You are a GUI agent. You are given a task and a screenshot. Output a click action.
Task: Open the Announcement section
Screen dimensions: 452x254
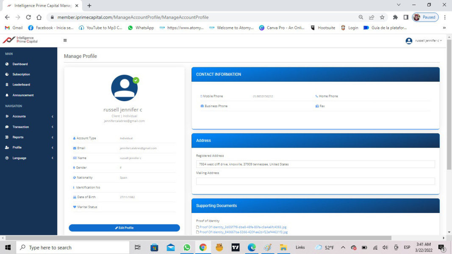(23, 95)
